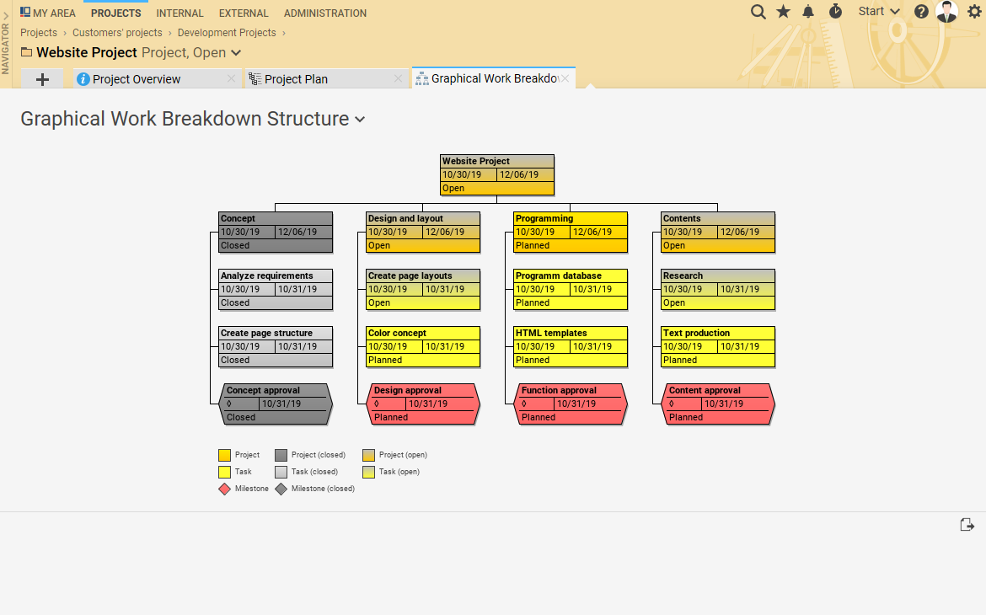Click the ADMINISTRATION menu entry
Image resolution: width=986 pixels, height=615 pixels.
coord(324,13)
